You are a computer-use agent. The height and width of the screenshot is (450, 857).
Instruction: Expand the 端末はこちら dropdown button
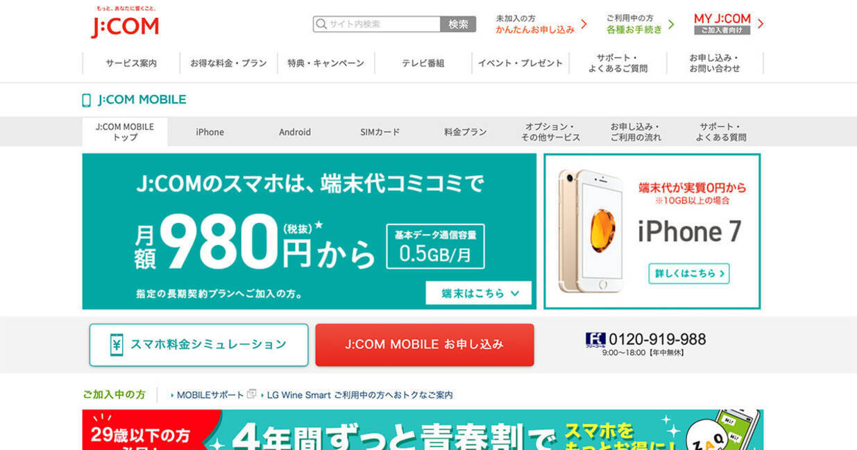click(479, 293)
